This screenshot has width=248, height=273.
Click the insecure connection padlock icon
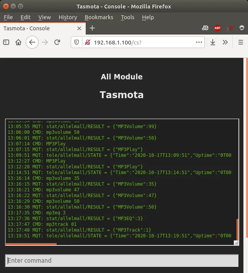click(88, 42)
